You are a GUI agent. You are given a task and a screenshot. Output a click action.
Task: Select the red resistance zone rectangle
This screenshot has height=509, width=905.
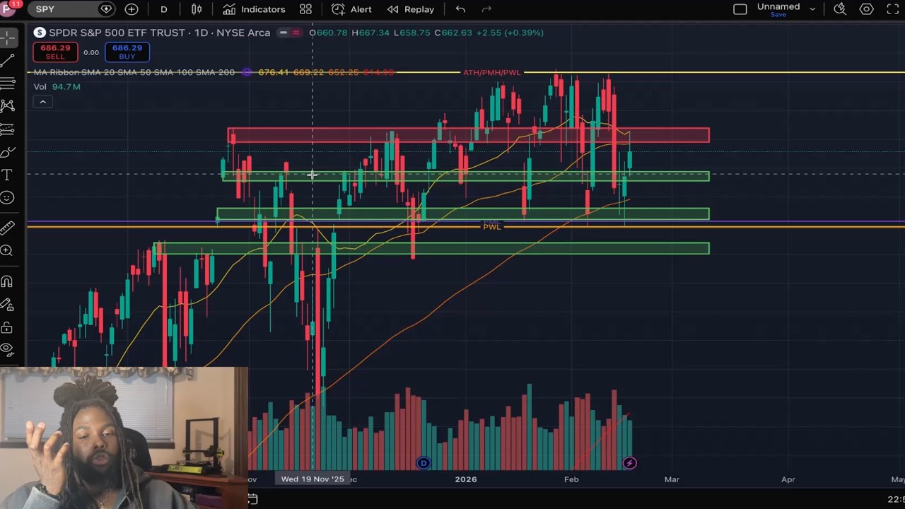(x=468, y=135)
